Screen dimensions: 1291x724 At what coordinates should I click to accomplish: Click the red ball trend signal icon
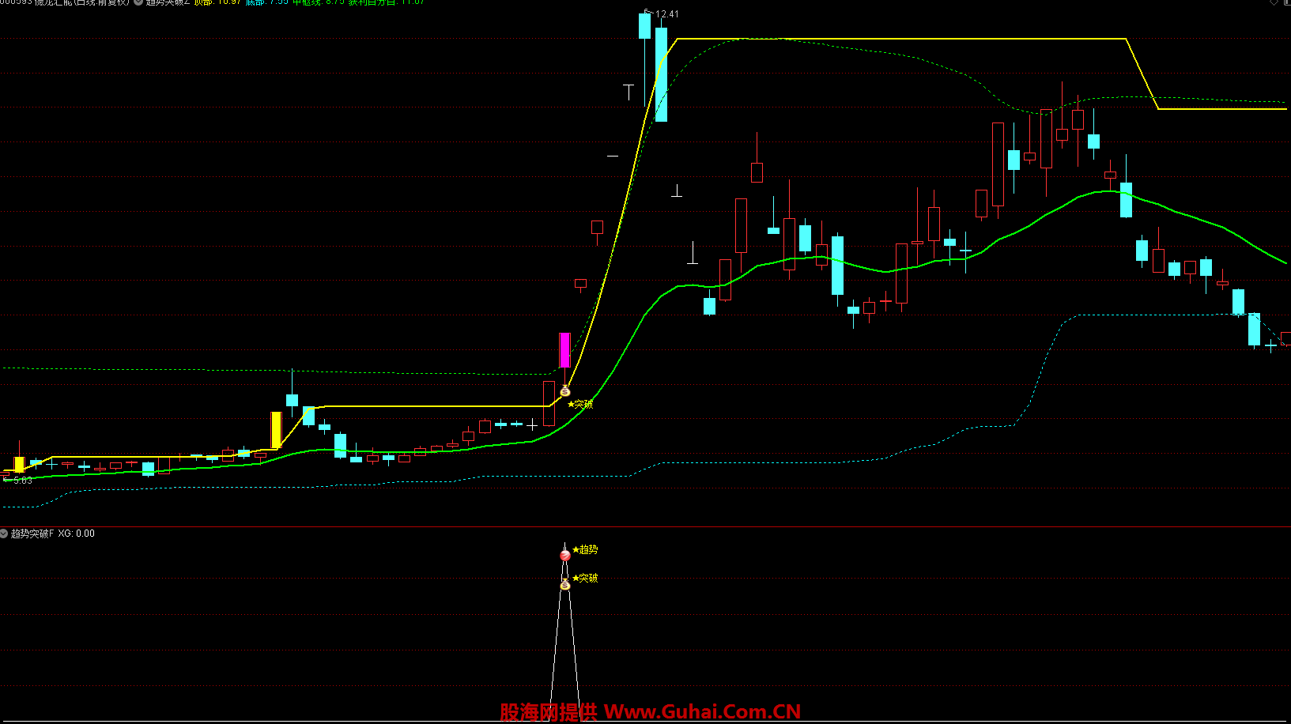coord(565,556)
